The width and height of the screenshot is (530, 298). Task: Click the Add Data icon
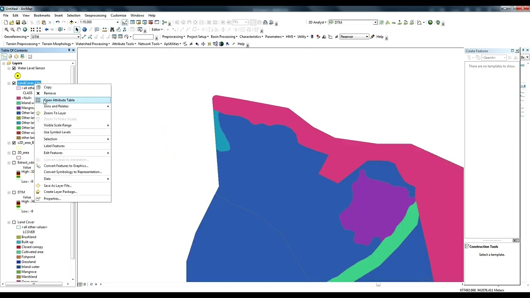click(x=71, y=22)
